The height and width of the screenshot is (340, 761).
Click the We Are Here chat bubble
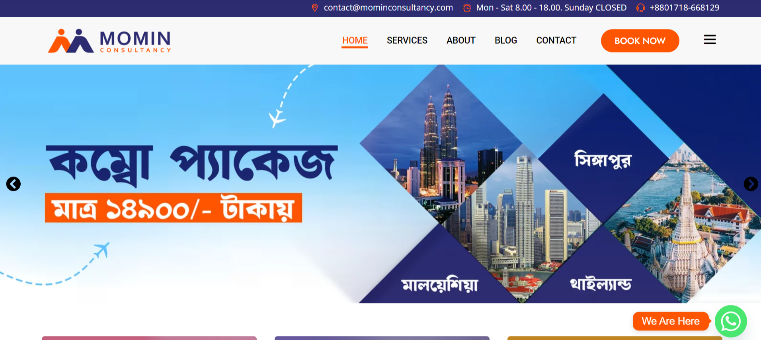(x=671, y=321)
